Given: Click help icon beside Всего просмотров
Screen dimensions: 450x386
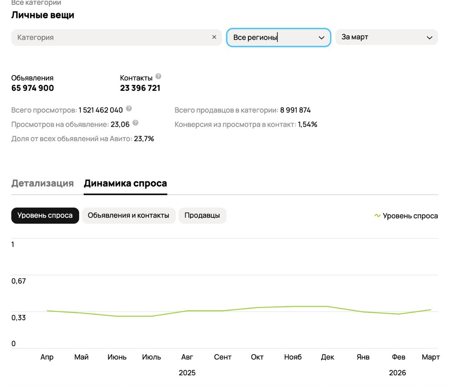Looking at the screenshot, I should tap(129, 109).
